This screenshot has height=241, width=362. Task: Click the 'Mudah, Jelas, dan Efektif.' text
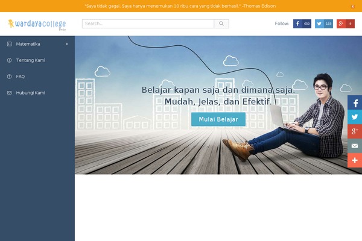click(218, 102)
